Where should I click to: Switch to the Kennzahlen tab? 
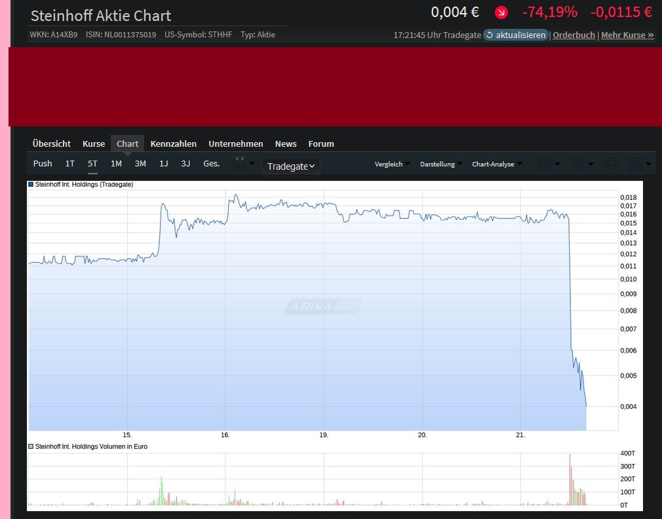pyautogui.click(x=173, y=144)
